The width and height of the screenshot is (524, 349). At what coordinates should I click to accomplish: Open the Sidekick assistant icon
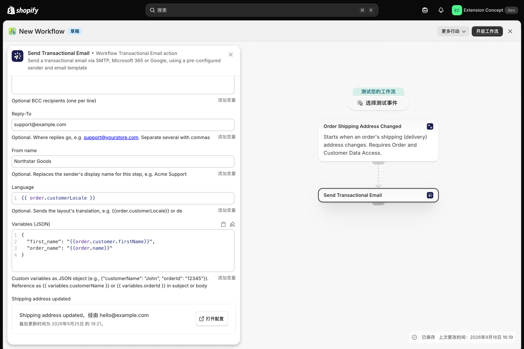click(425, 10)
